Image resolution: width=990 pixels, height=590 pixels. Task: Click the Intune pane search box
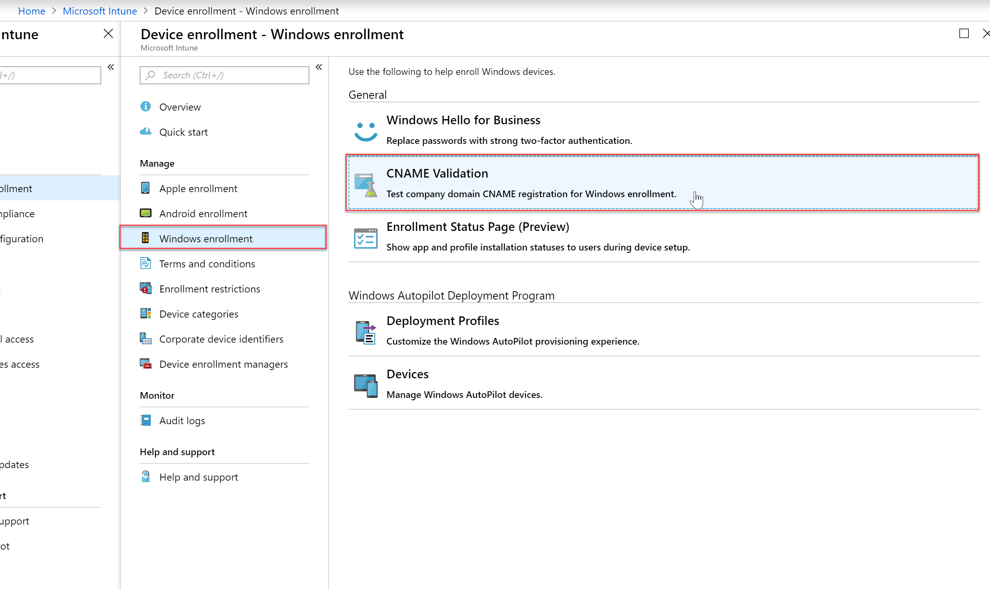pyautogui.click(x=51, y=75)
